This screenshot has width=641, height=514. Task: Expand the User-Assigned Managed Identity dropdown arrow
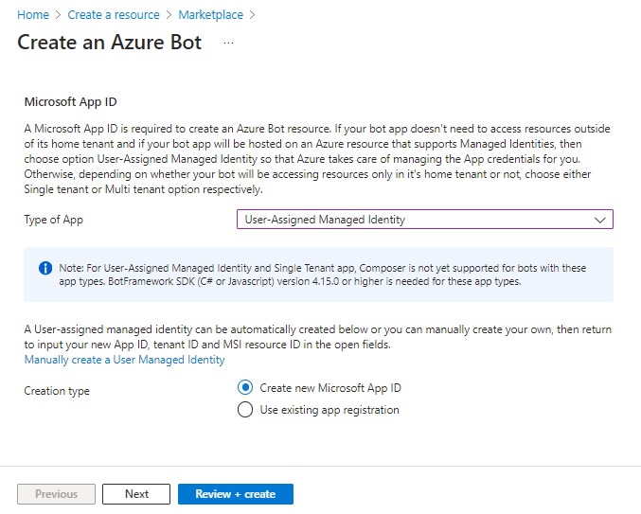pyautogui.click(x=599, y=220)
